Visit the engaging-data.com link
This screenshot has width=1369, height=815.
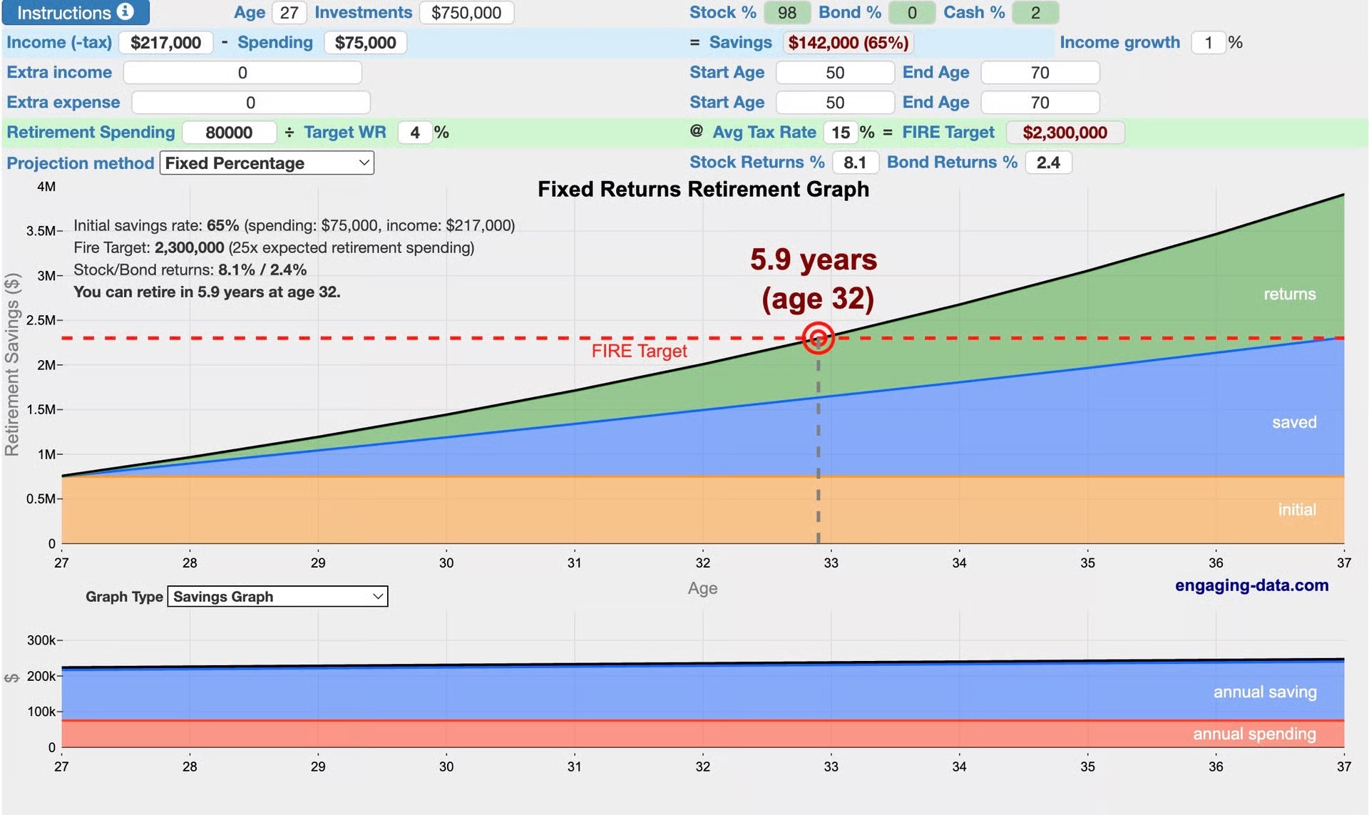[x=1251, y=585]
